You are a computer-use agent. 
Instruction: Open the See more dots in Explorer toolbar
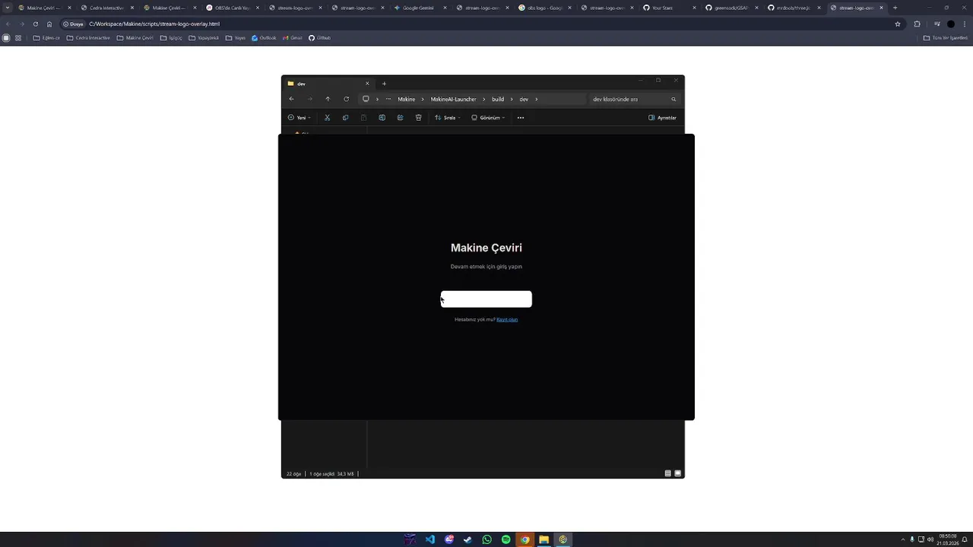(x=521, y=118)
